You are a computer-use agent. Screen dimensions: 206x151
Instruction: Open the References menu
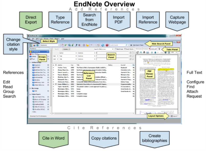coord(39,39)
